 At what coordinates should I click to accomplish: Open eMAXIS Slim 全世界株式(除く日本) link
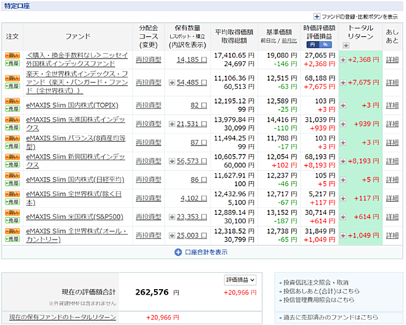(x=74, y=198)
